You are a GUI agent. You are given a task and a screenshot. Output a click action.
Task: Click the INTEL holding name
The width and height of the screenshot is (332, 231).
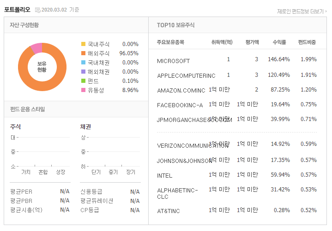click(164, 176)
